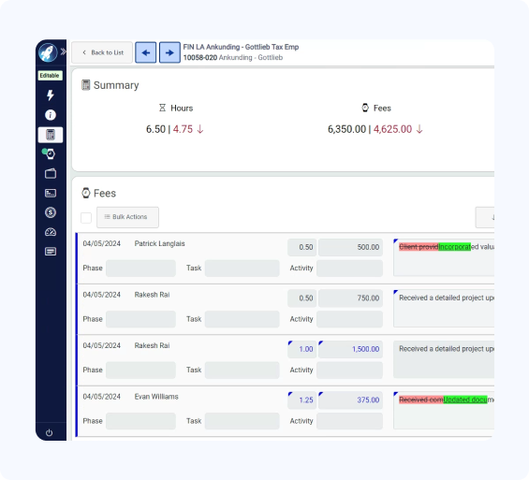Expand the sidebar with double chevron
Screen dimensions: 529x480
[64, 51]
